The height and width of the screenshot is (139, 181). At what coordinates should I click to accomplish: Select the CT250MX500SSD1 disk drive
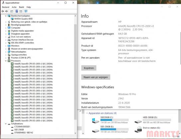[x=22, y=127]
